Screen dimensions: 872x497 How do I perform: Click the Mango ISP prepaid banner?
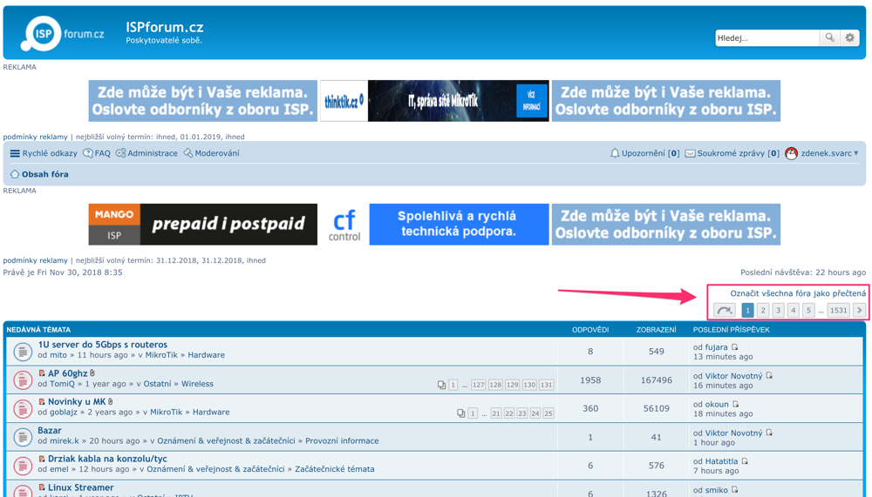[203, 225]
